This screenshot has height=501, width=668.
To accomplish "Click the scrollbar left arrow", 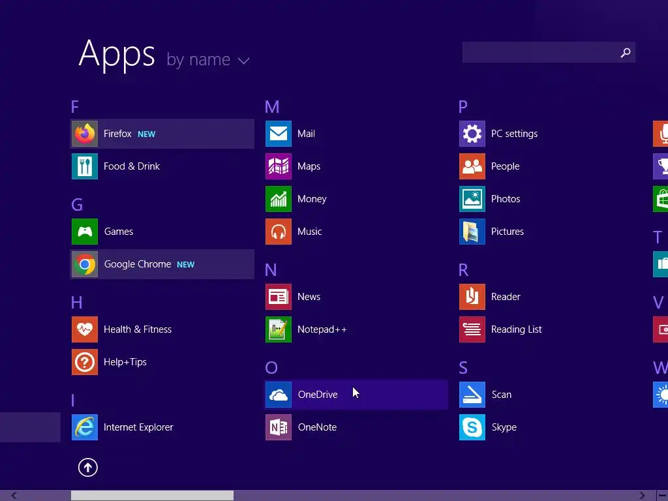I will click(14, 496).
